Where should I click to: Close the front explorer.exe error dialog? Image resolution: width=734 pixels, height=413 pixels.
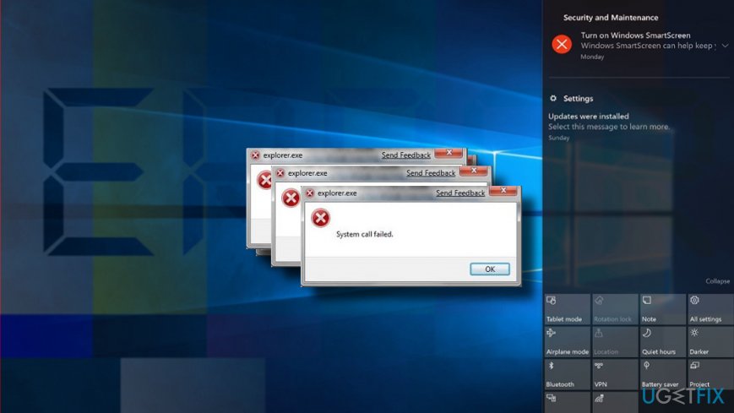tap(503, 191)
